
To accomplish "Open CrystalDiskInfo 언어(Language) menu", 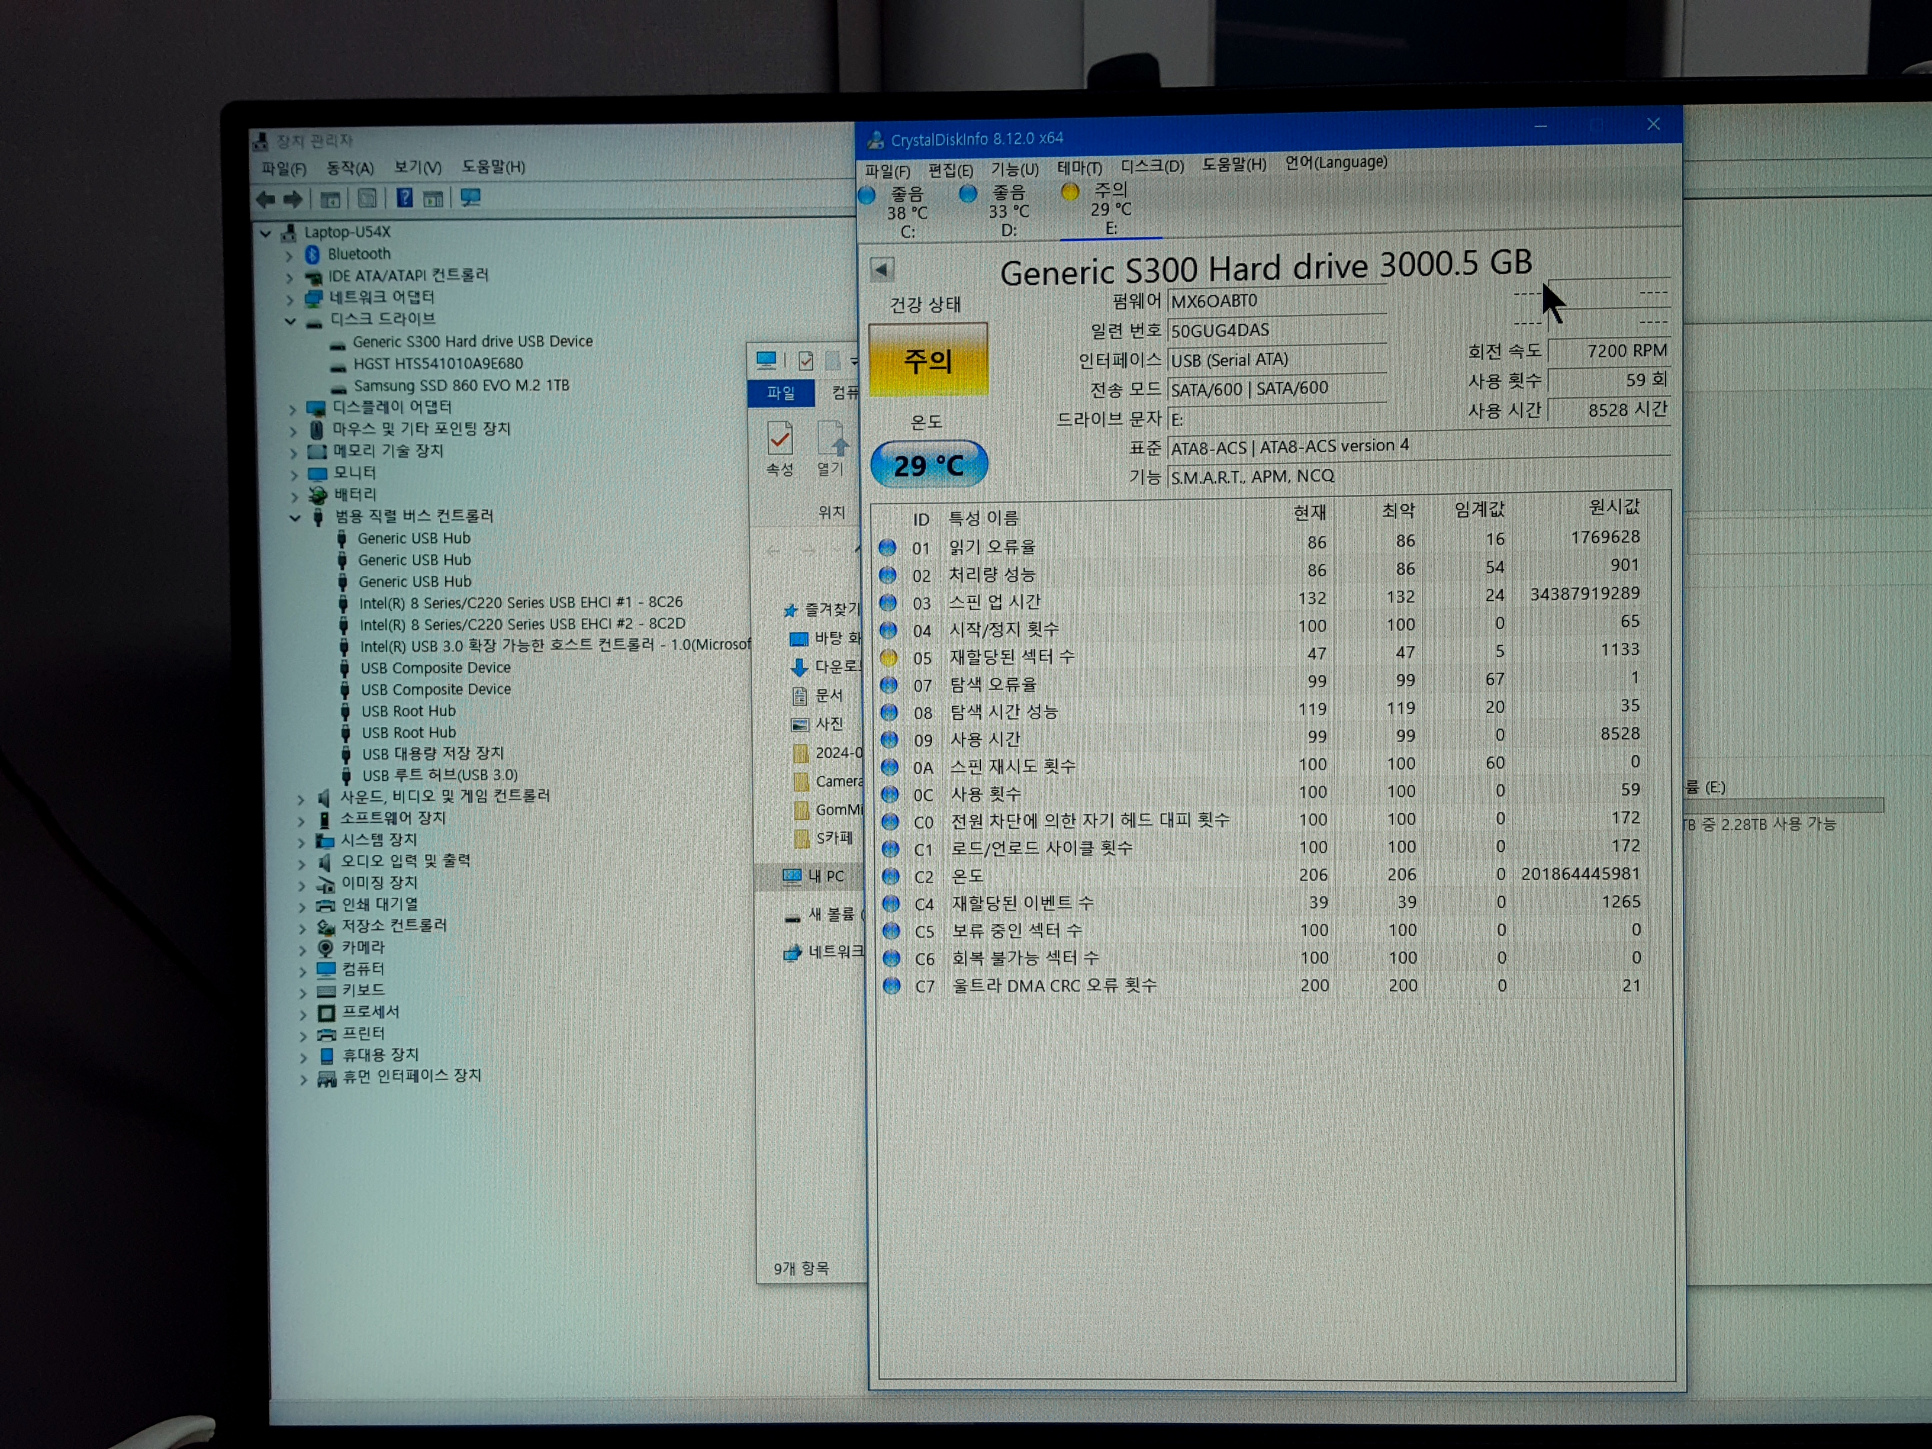I will click(x=1335, y=162).
